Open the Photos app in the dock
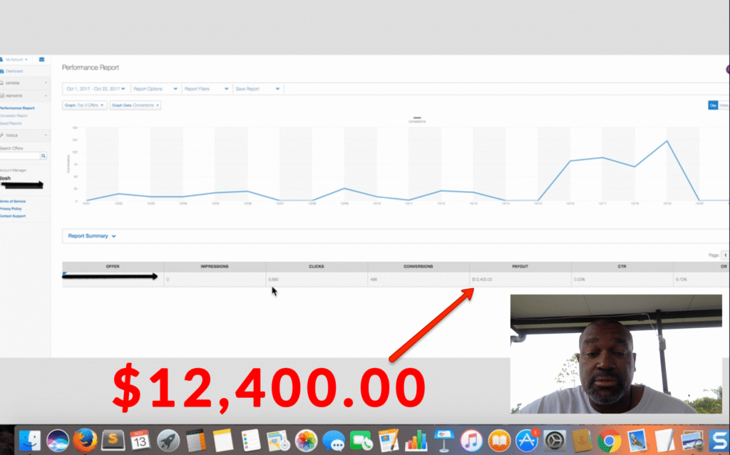Screen dimensions: 730x455 pos(307,441)
